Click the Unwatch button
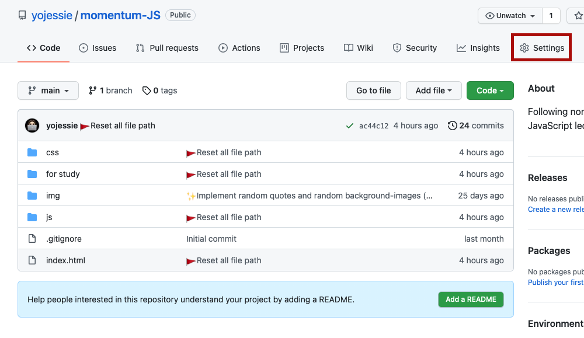Screen dimensions: 584x338 point(510,16)
